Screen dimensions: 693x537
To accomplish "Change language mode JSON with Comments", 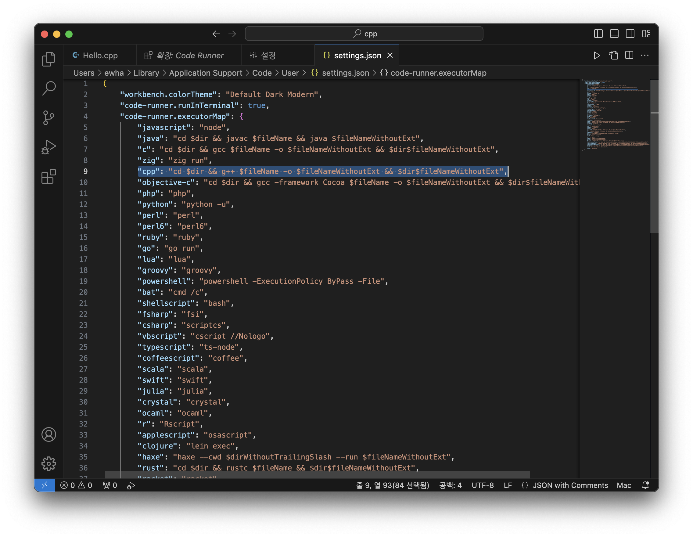I will pyautogui.click(x=570, y=485).
